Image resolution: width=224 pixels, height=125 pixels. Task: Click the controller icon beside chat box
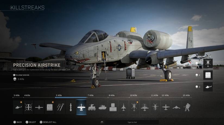[102, 122]
